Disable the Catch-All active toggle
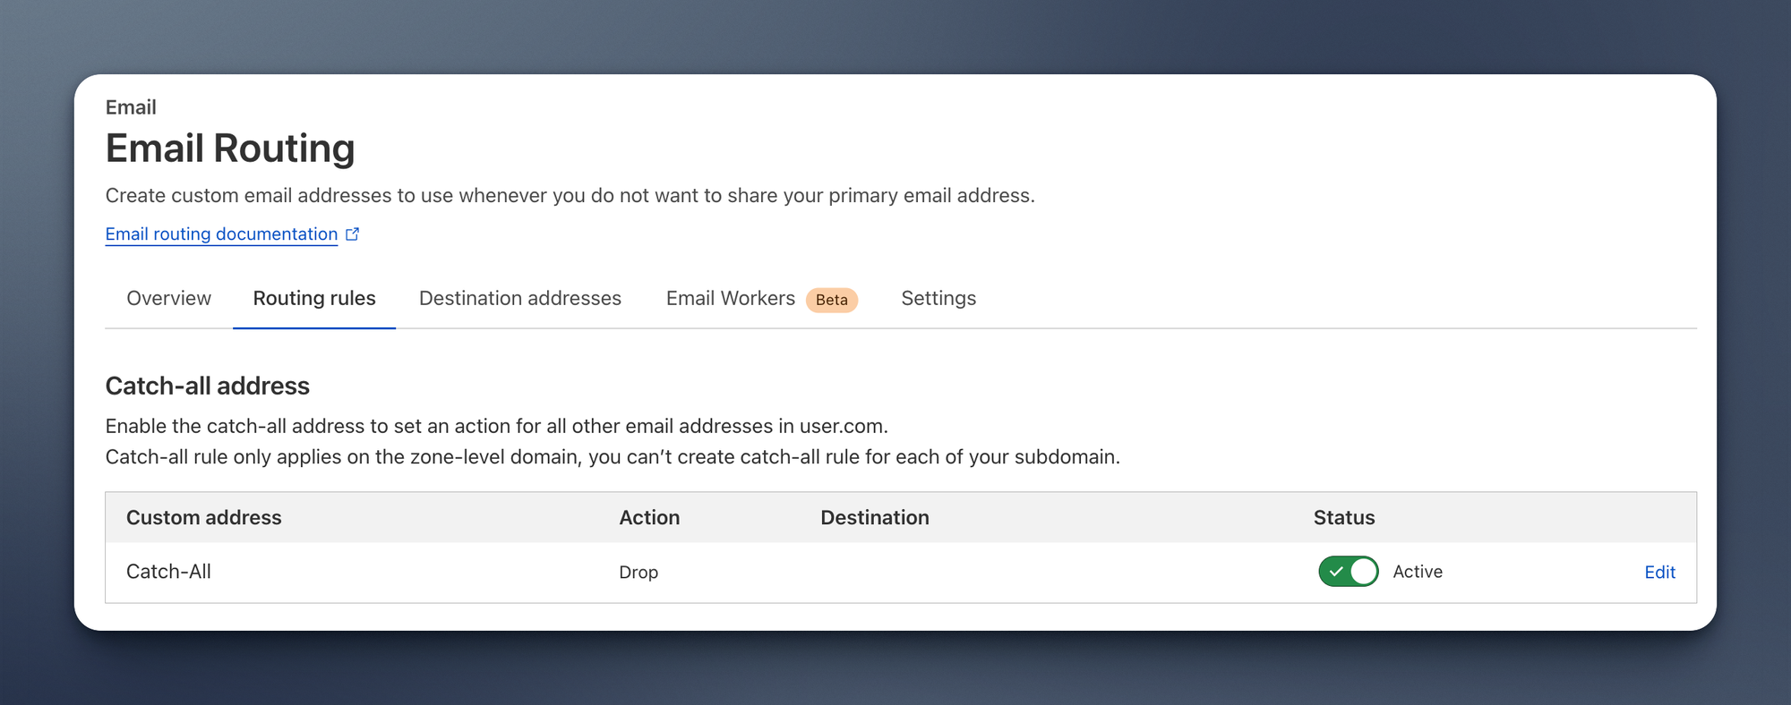This screenshot has height=705, width=1791. point(1348,572)
